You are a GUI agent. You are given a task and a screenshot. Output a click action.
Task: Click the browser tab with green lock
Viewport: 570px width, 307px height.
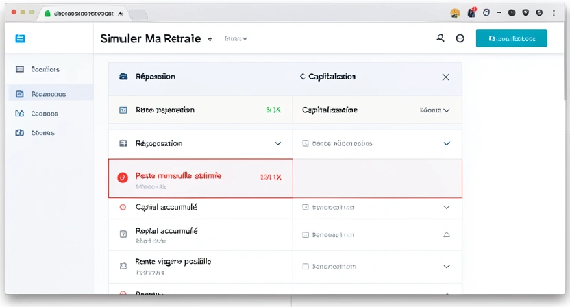pos(84,14)
